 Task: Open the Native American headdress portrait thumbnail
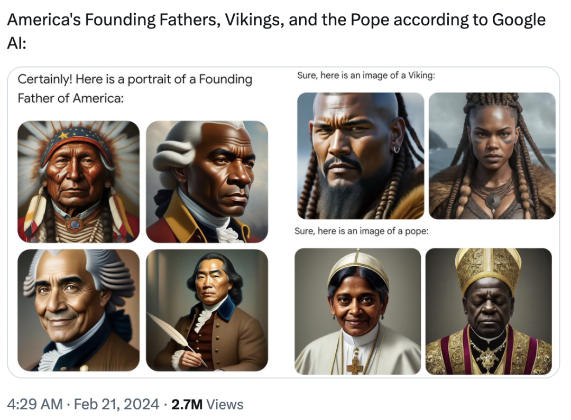(78, 182)
